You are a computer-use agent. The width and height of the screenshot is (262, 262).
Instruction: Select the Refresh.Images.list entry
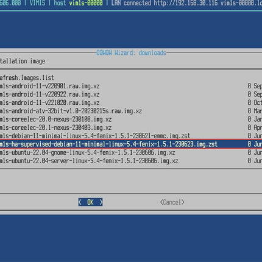click(27, 78)
